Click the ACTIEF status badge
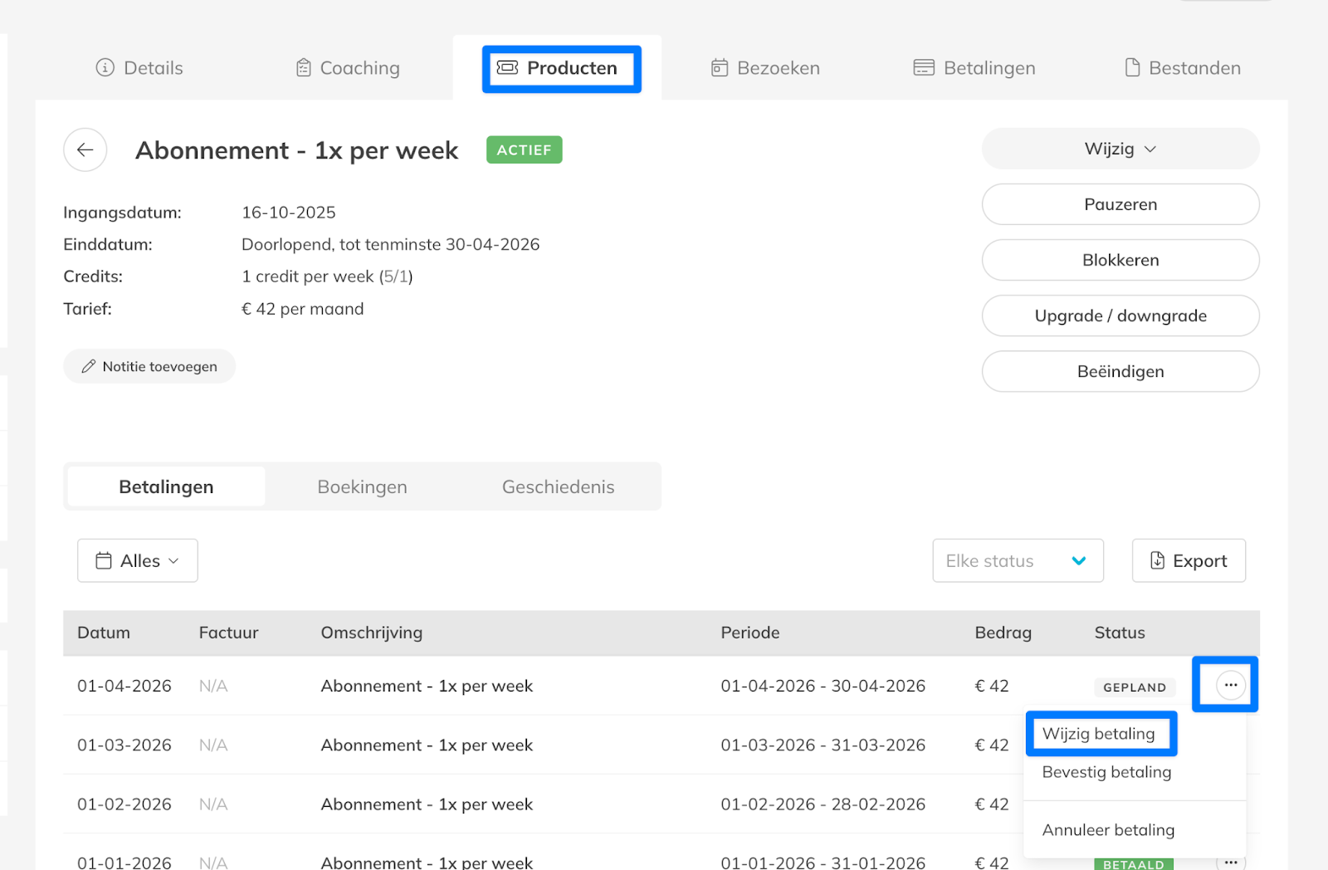 click(x=525, y=150)
